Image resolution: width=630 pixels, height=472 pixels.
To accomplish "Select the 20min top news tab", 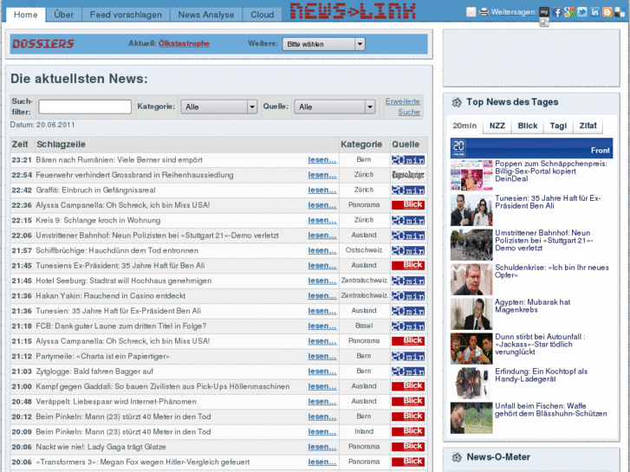I will pos(464,126).
